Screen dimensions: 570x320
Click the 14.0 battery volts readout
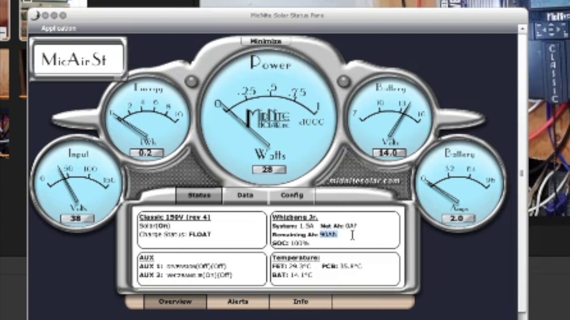coord(388,153)
